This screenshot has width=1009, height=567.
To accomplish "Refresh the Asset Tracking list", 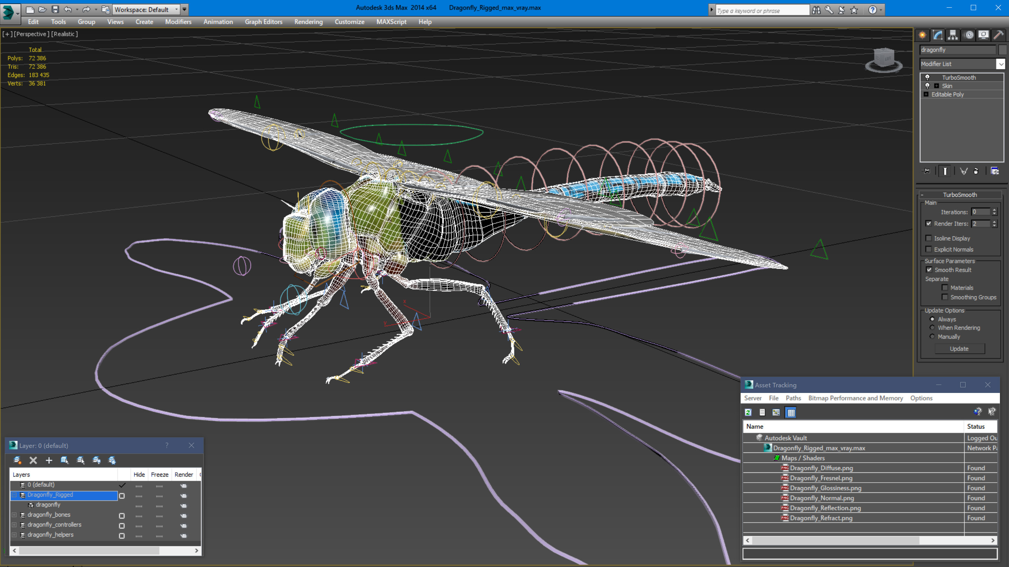I will tap(748, 412).
